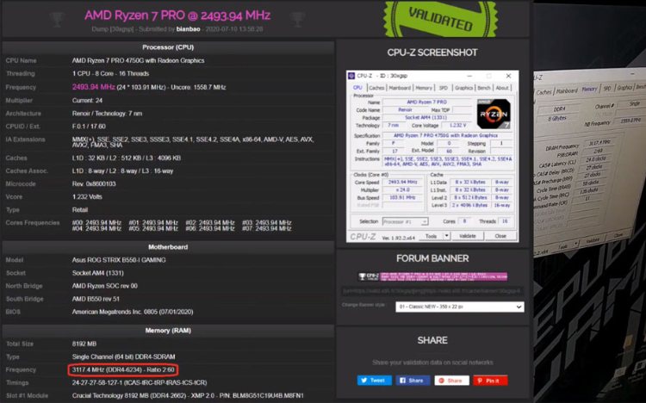Image resolution: width=646 pixels, height=403 pixels.
Task: Click the 'Single Channel (64 bit) DDR4-SDRAM' text
Action: [x=123, y=356]
